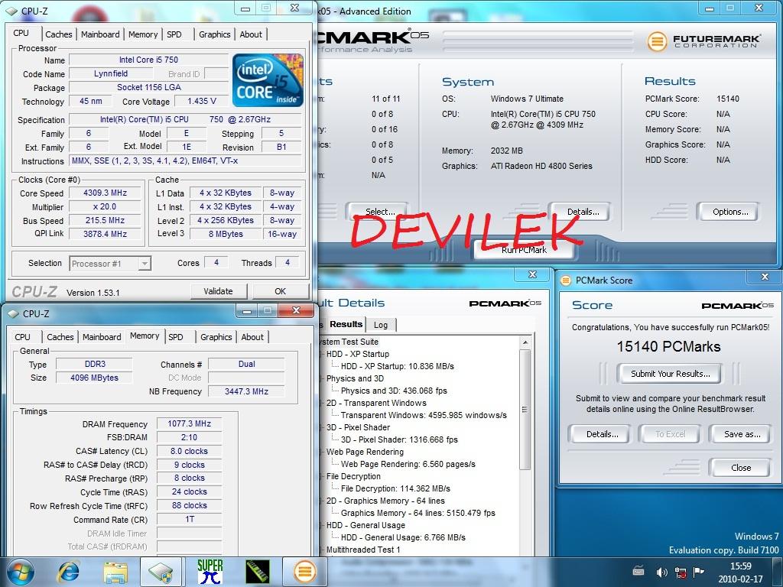Click the Multithreaded Test 1 tree row
The height and width of the screenshot is (587, 783).
(363, 550)
